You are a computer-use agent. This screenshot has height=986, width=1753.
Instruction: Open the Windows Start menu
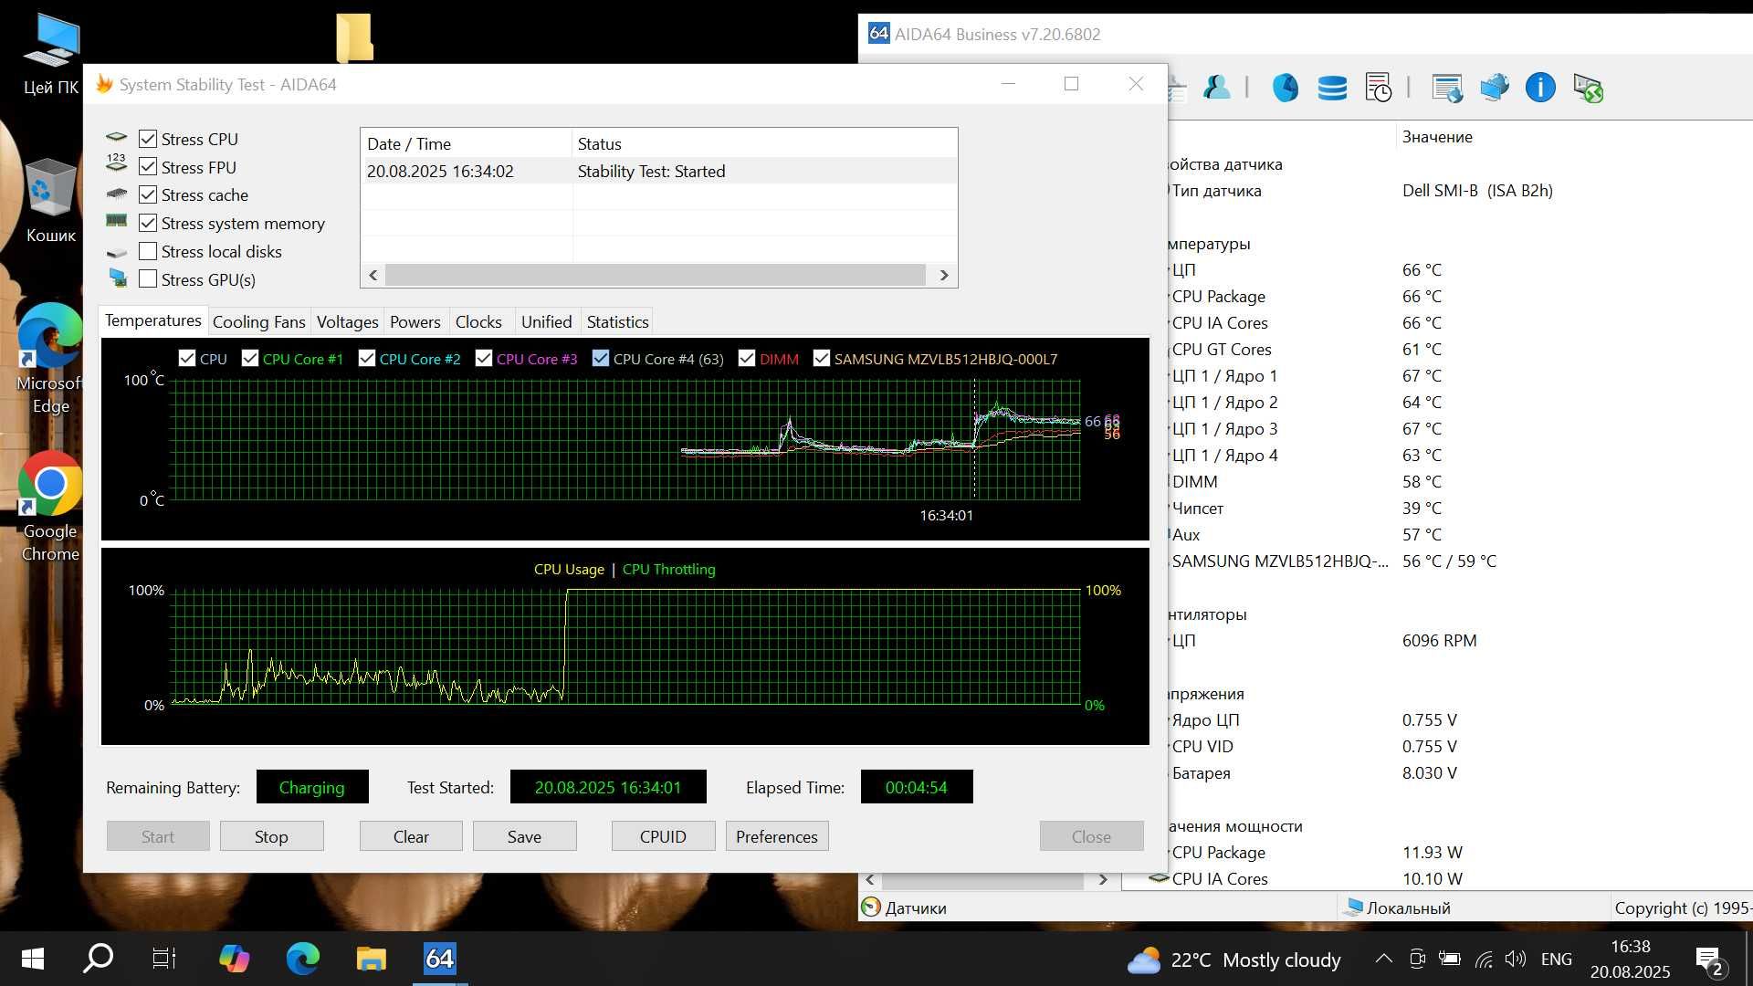32,959
